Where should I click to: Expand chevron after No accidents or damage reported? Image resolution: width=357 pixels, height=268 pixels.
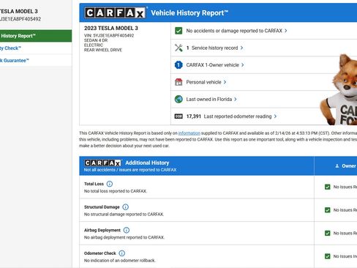coord(286,31)
